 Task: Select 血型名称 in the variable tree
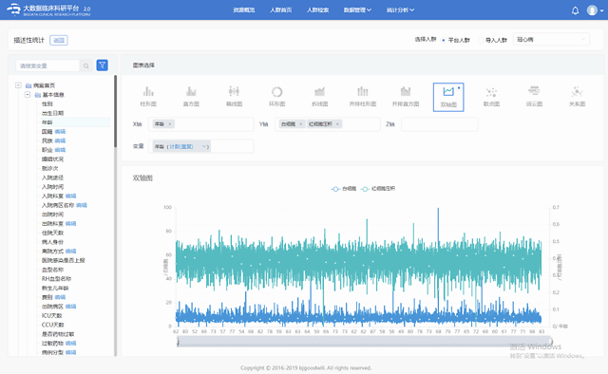pyautogui.click(x=52, y=270)
